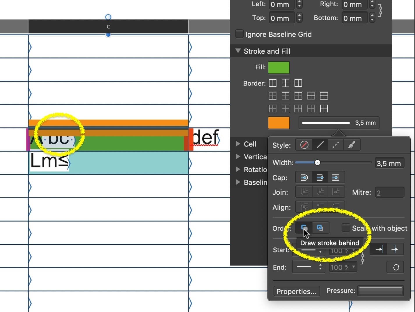Viewport: 415px width, 312px height.
Task: Expand the Cell section
Action: (x=237, y=144)
